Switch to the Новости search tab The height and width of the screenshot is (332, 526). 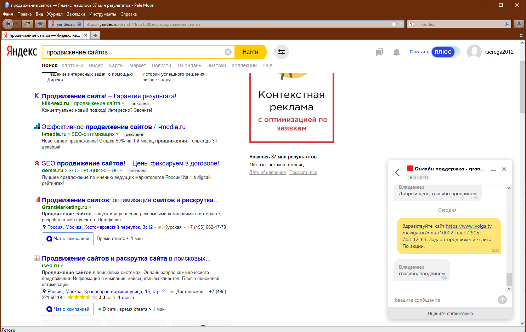pyautogui.click(x=162, y=65)
